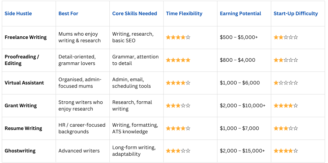Click Grant Writing start-up difficulty stars

click(286, 106)
